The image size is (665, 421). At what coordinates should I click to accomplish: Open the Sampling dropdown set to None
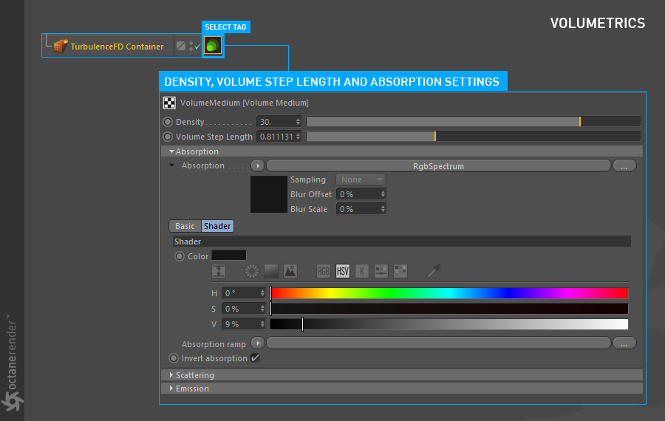(361, 179)
